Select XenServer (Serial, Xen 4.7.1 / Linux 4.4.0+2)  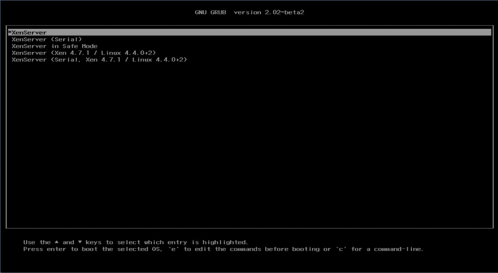pos(99,59)
